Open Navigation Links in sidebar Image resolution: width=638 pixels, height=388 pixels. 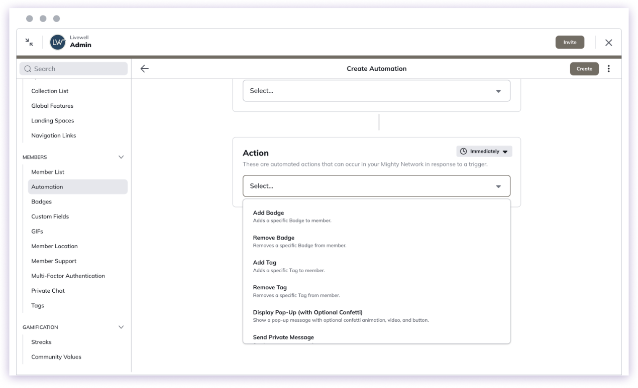point(54,136)
